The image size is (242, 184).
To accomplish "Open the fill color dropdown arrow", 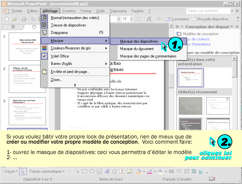I will click(x=144, y=171).
